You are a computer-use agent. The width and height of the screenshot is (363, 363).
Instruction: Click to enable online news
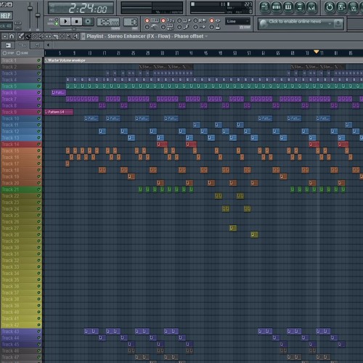(x=295, y=22)
